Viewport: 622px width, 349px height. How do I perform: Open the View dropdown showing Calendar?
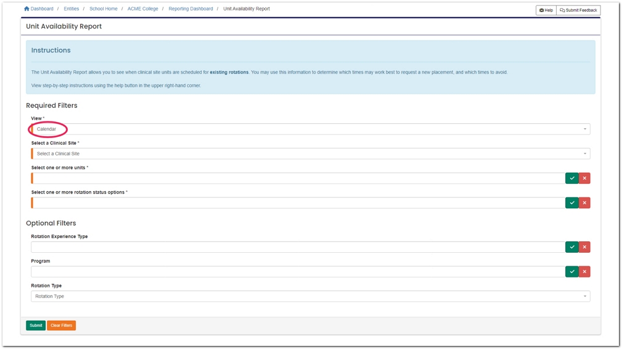(311, 129)
